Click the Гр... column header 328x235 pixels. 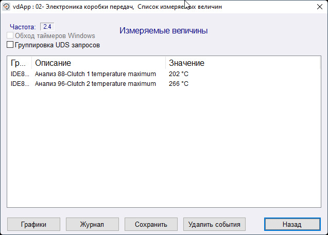coord(19,63)
